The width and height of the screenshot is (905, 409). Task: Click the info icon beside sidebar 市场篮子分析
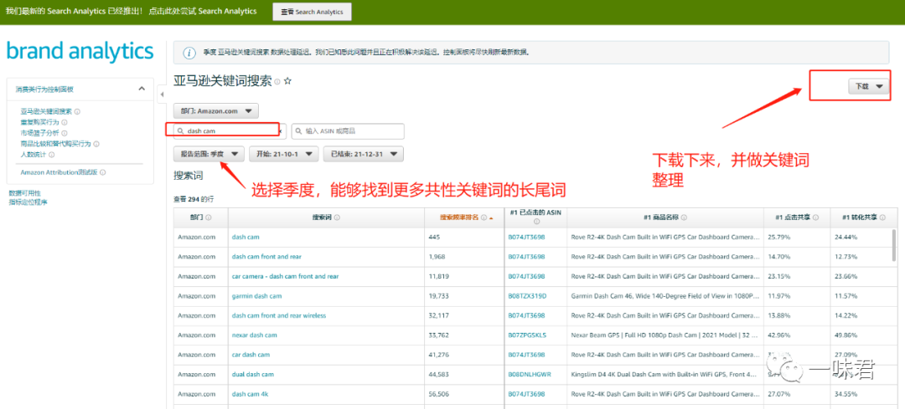pos(65,133)
